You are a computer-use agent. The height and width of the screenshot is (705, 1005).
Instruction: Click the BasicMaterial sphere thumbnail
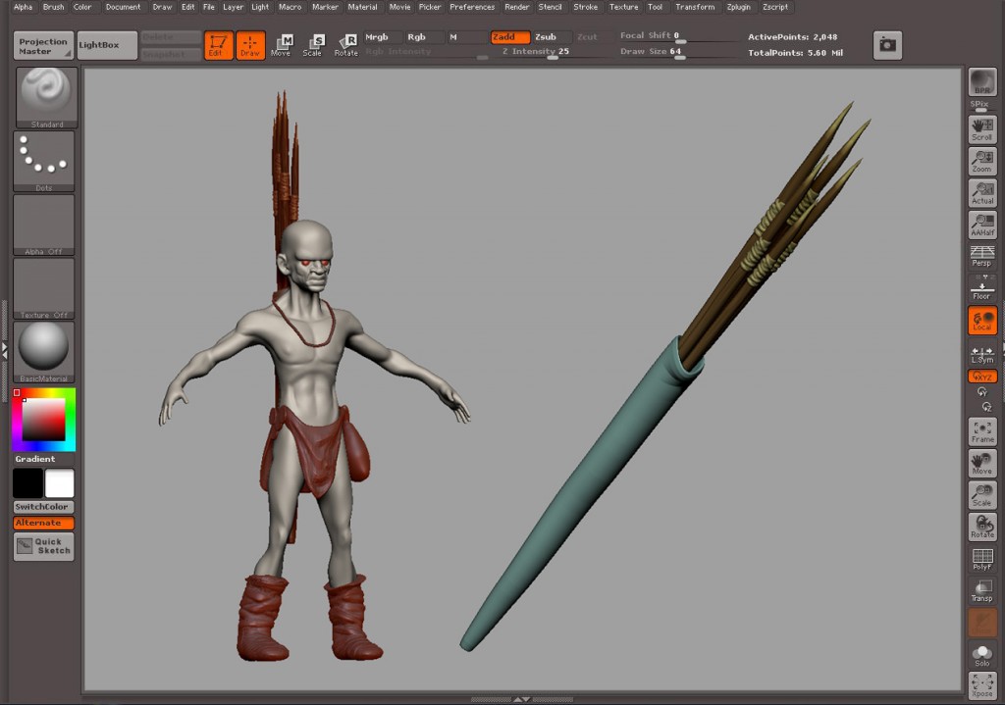coord(44,350)
